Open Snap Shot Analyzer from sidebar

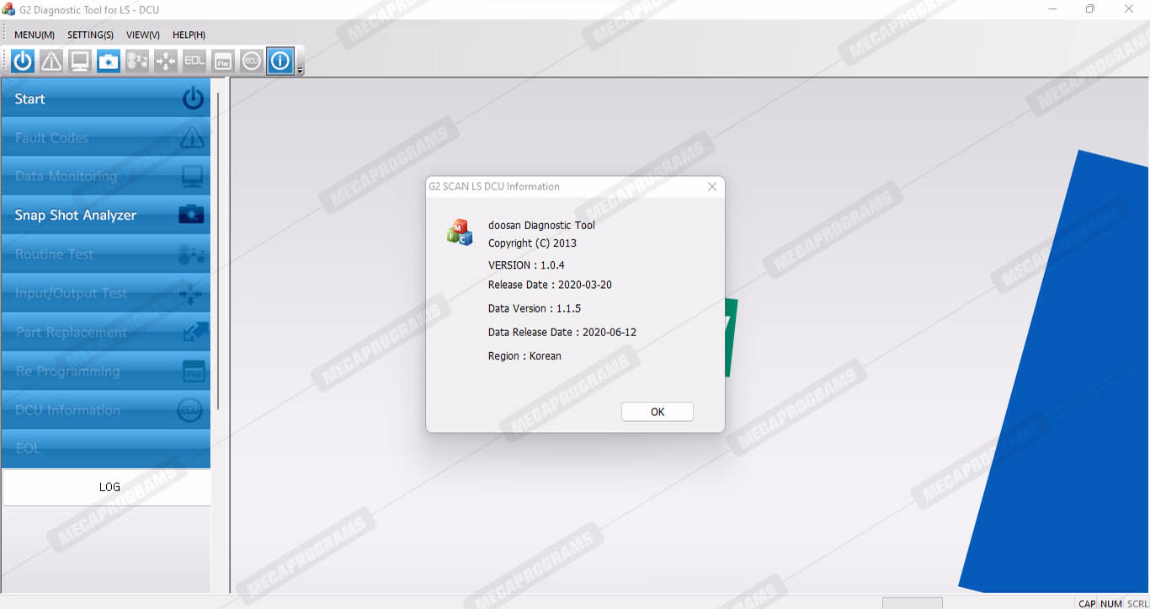tap(106, 215)
